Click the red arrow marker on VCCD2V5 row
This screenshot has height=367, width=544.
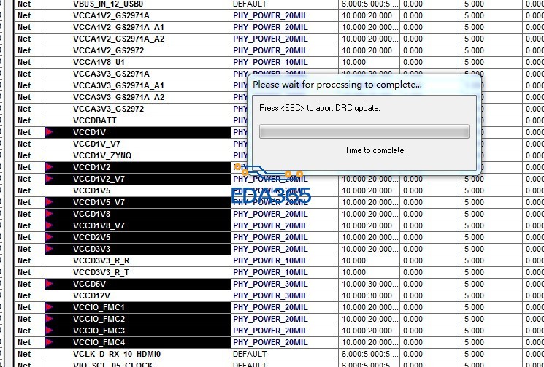point(49,237)
